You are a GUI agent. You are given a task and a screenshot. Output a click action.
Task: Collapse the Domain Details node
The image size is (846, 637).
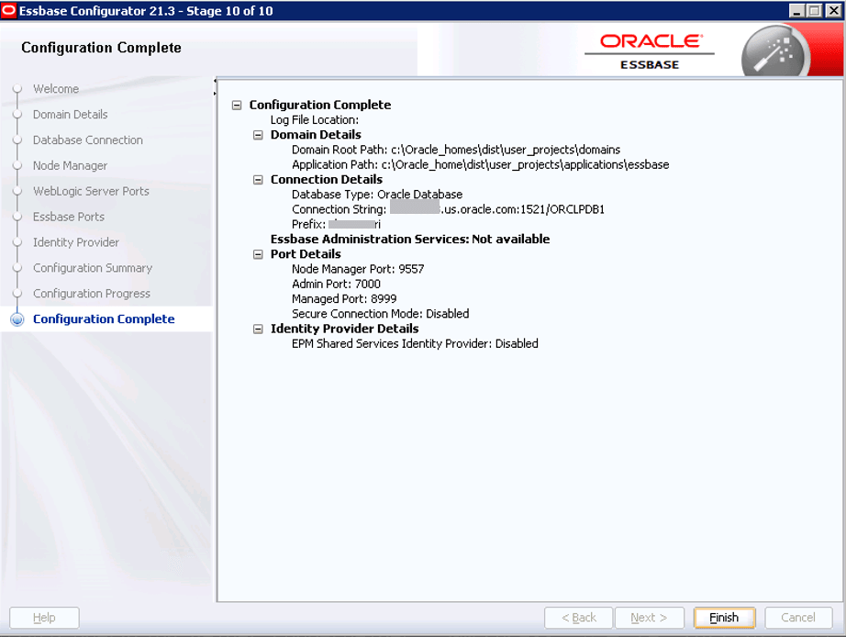(x=258, y=135)
